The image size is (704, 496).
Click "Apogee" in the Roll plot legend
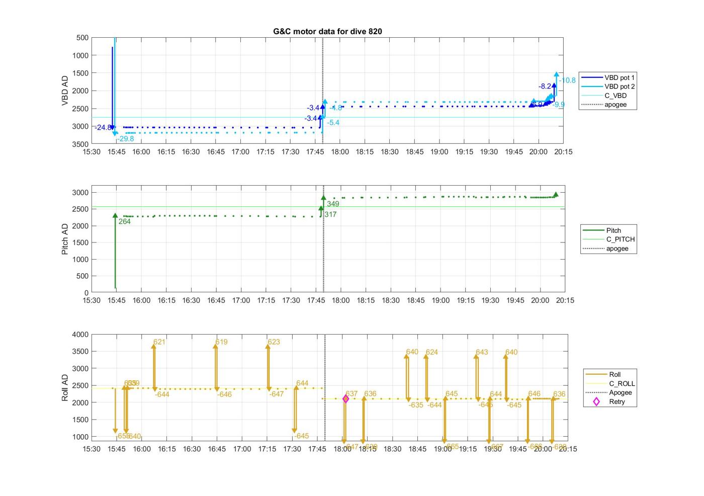click(x=610, y=392)
